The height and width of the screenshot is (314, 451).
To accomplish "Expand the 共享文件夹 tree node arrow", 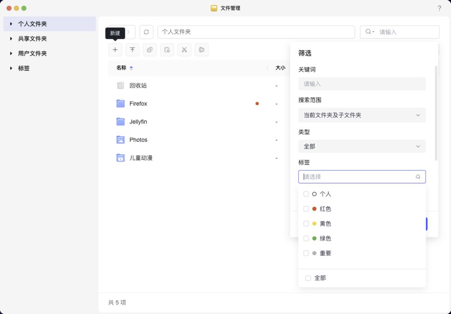I will click(11, 39).
